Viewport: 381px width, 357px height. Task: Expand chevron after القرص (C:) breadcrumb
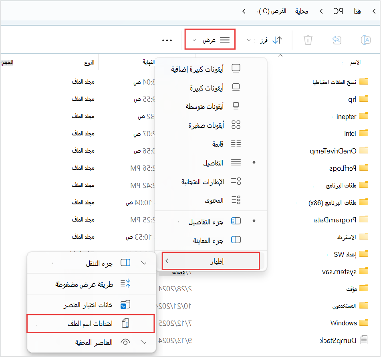(x=244, y=11)
